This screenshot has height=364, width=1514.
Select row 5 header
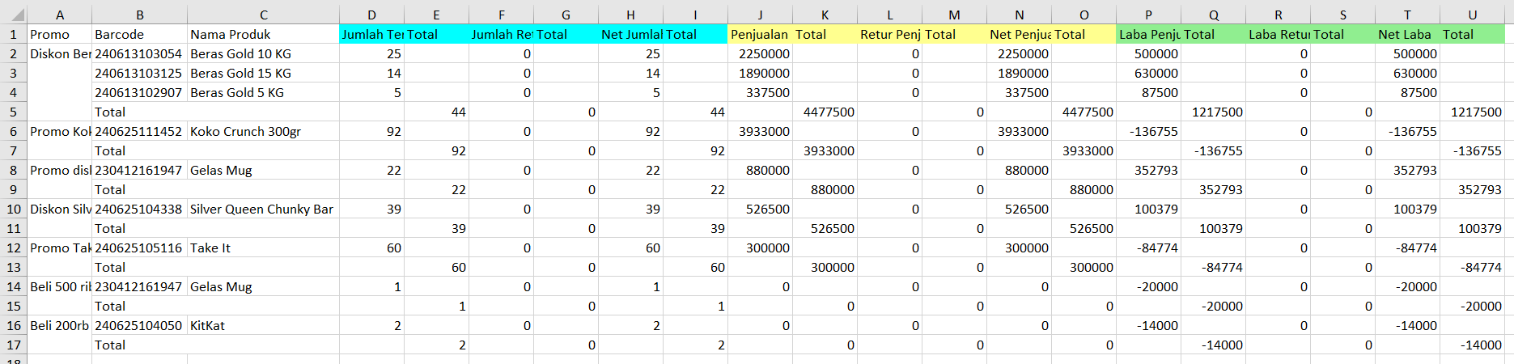point(13,112)
